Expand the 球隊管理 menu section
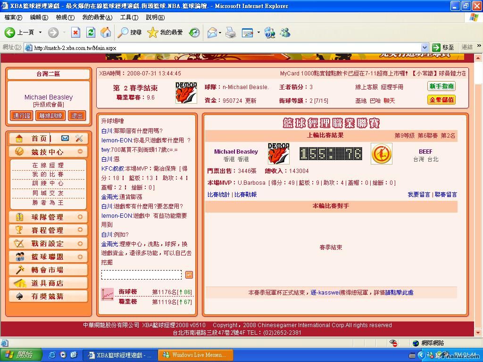Screen dimensions: 483x362 click(80, 217)
